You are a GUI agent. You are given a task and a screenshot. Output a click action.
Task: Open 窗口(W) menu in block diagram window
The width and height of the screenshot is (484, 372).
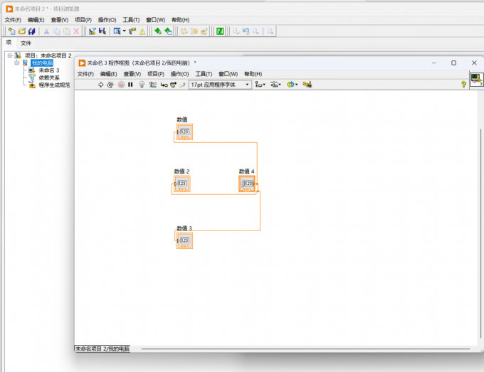point(228,74)
